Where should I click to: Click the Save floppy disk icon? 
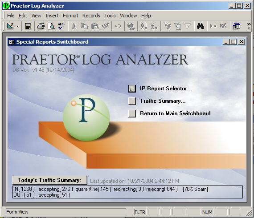28,26
